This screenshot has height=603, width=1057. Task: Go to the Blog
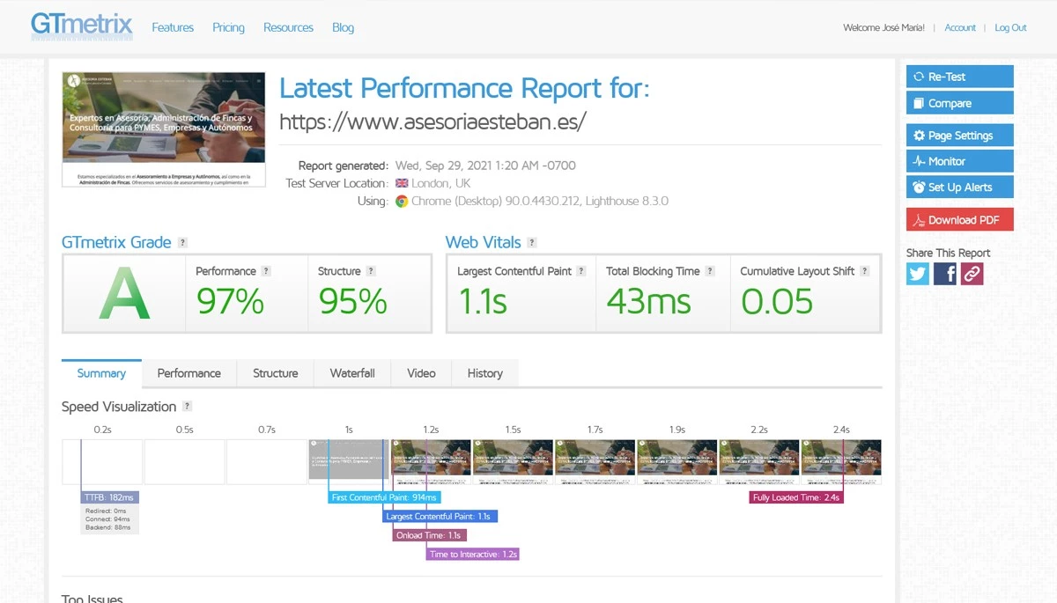coord(343,27)
